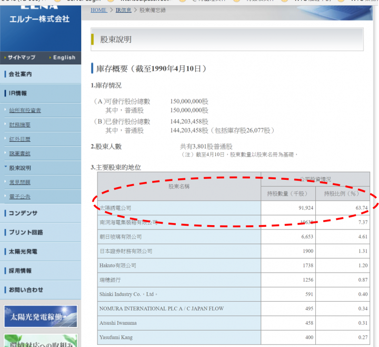Click the 458 shareholding value
The width and height of the screenshot is (379, 347).
pyautogui.click(x=309, y=323)
